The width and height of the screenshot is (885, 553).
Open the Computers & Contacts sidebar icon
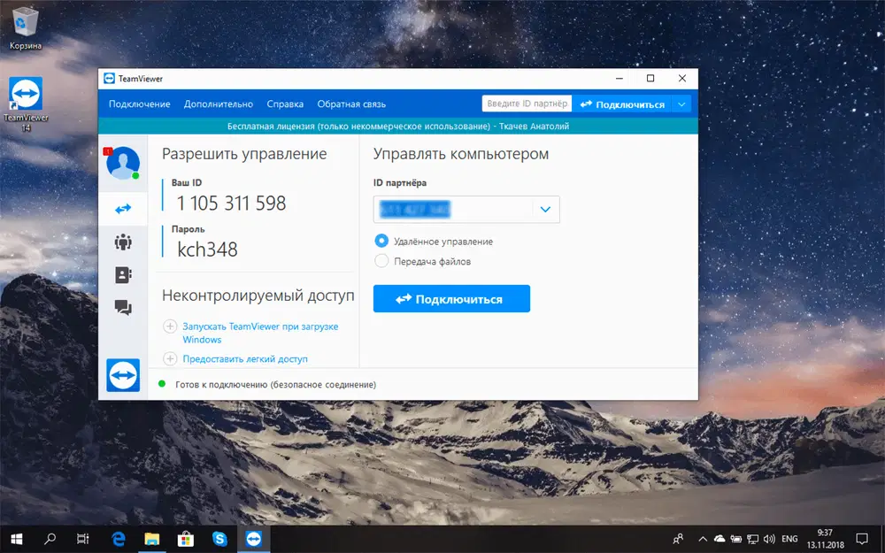tap(123, 275)
